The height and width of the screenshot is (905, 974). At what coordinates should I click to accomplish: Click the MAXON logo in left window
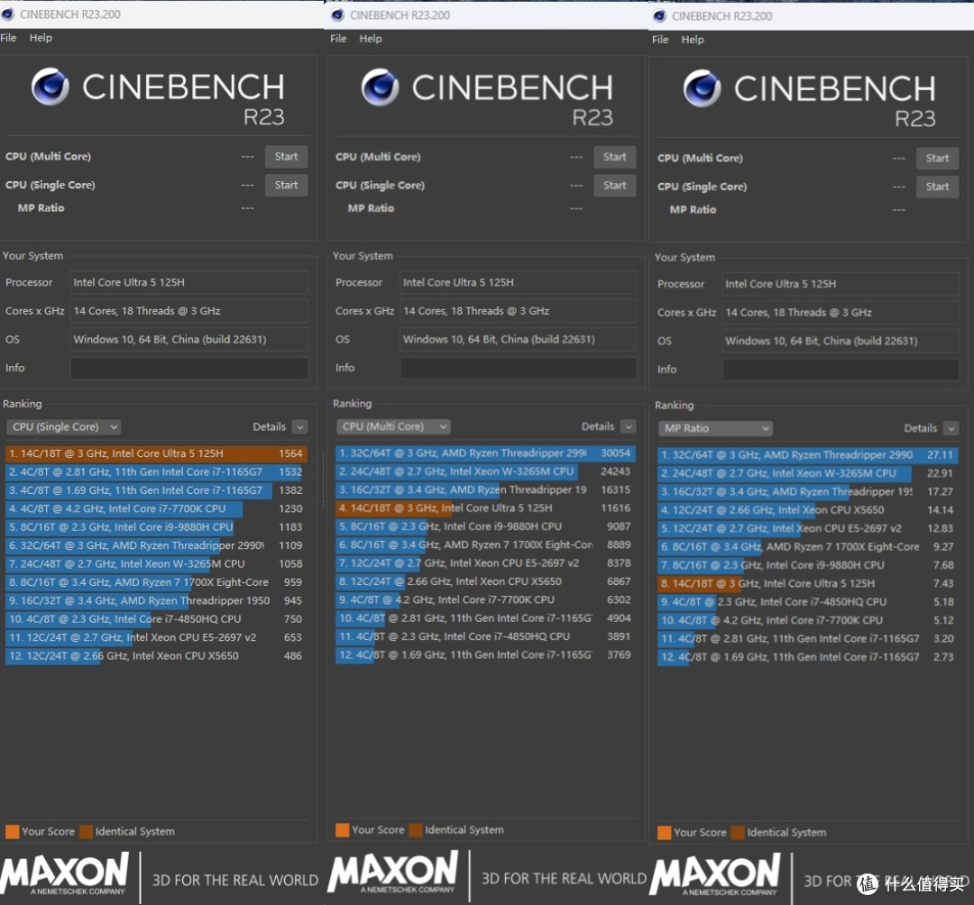coord(65,874)
